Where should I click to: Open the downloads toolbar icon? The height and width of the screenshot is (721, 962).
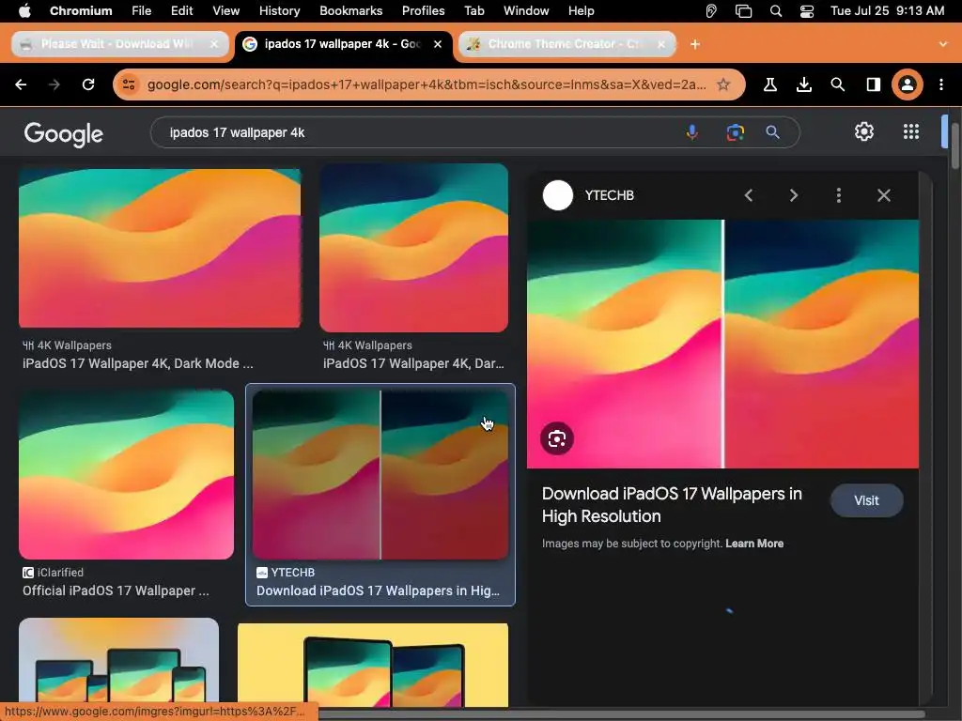pyautogui.click(x=804, y=84)
